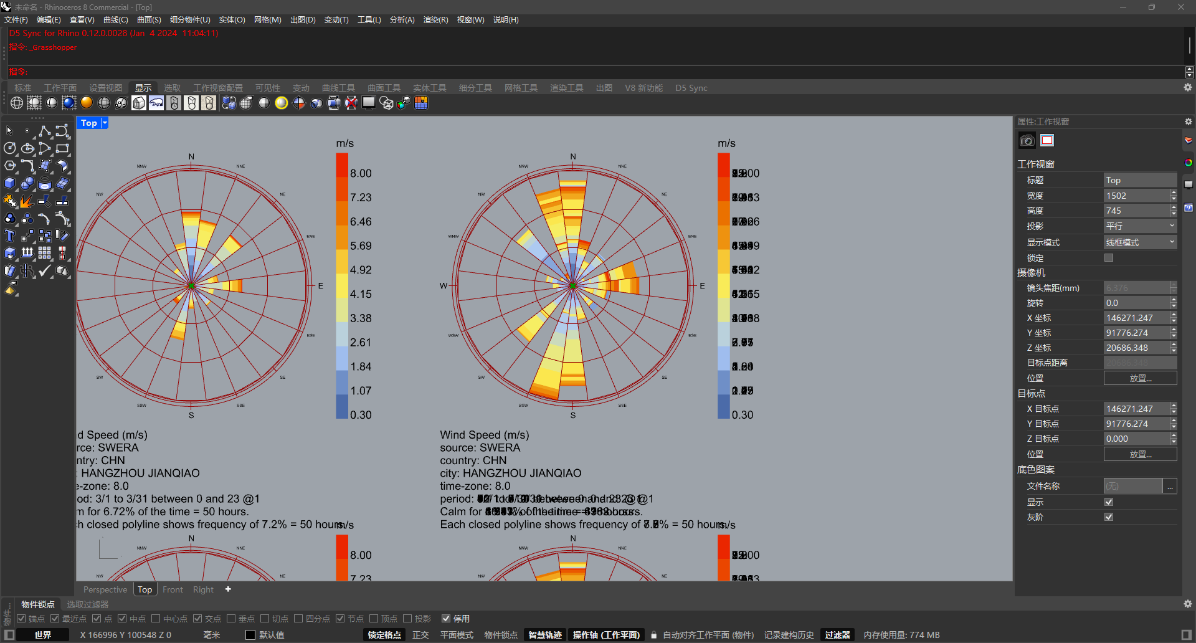Image resolution: width=1196 pixels, height=643 pixels.
Task: Enable the 四分点 osnap checkbox
Action: click(x=298, y=619)
